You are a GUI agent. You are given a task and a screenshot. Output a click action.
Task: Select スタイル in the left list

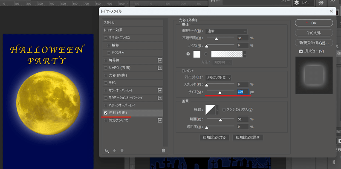click(x=133, y=23)
